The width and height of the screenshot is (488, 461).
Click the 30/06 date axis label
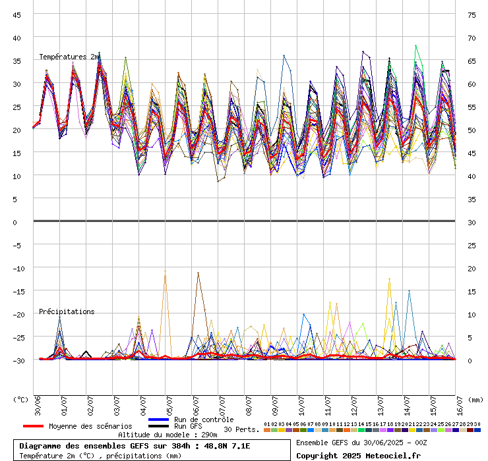pos(38,406)
